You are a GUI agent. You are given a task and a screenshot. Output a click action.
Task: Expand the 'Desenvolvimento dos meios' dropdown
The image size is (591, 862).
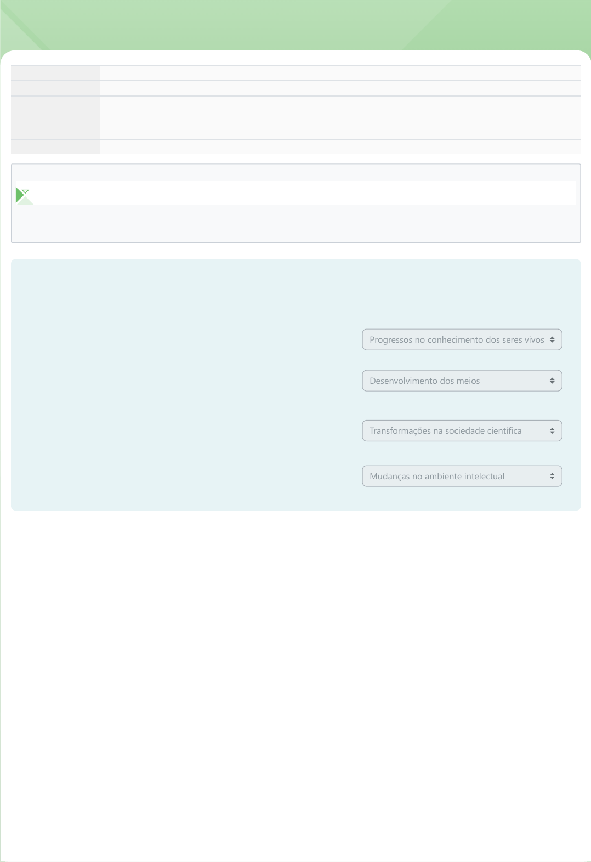coord(456,381)
